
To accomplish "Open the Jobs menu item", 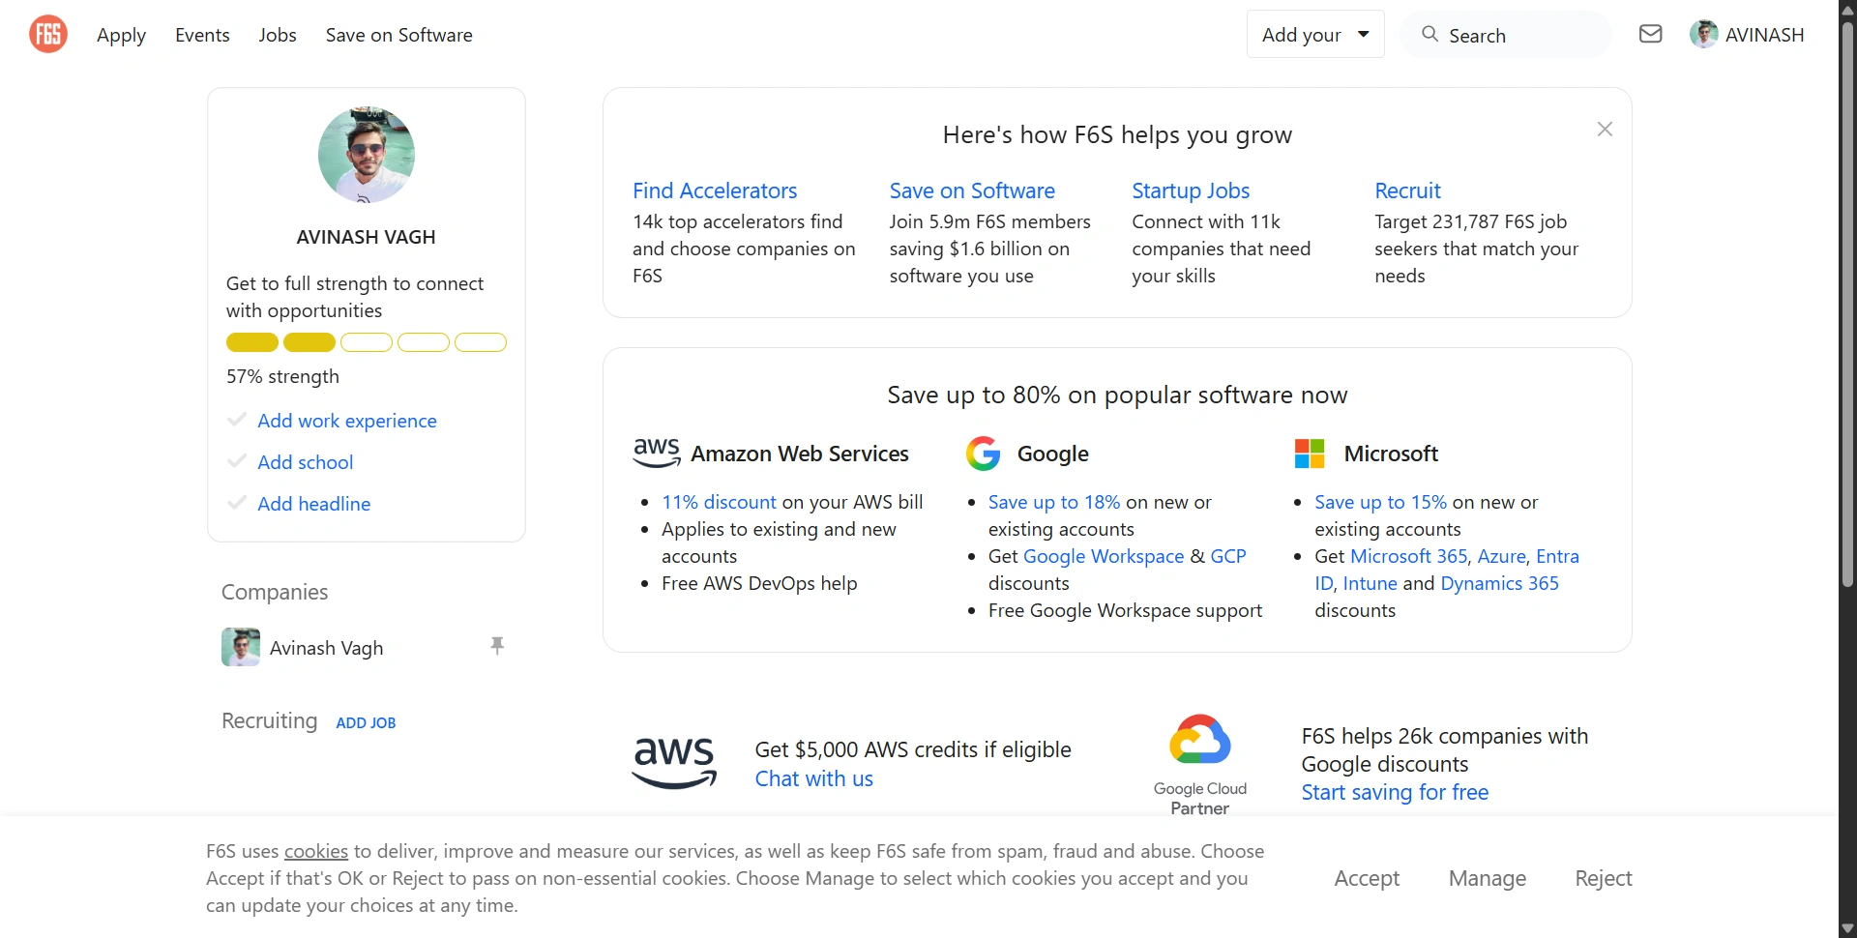I will coord(278,35).
